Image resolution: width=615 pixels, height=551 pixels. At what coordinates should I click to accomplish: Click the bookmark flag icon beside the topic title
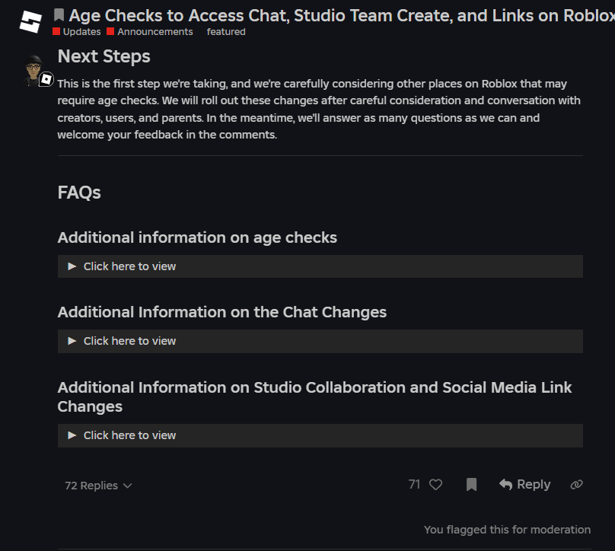pos(59,14)
